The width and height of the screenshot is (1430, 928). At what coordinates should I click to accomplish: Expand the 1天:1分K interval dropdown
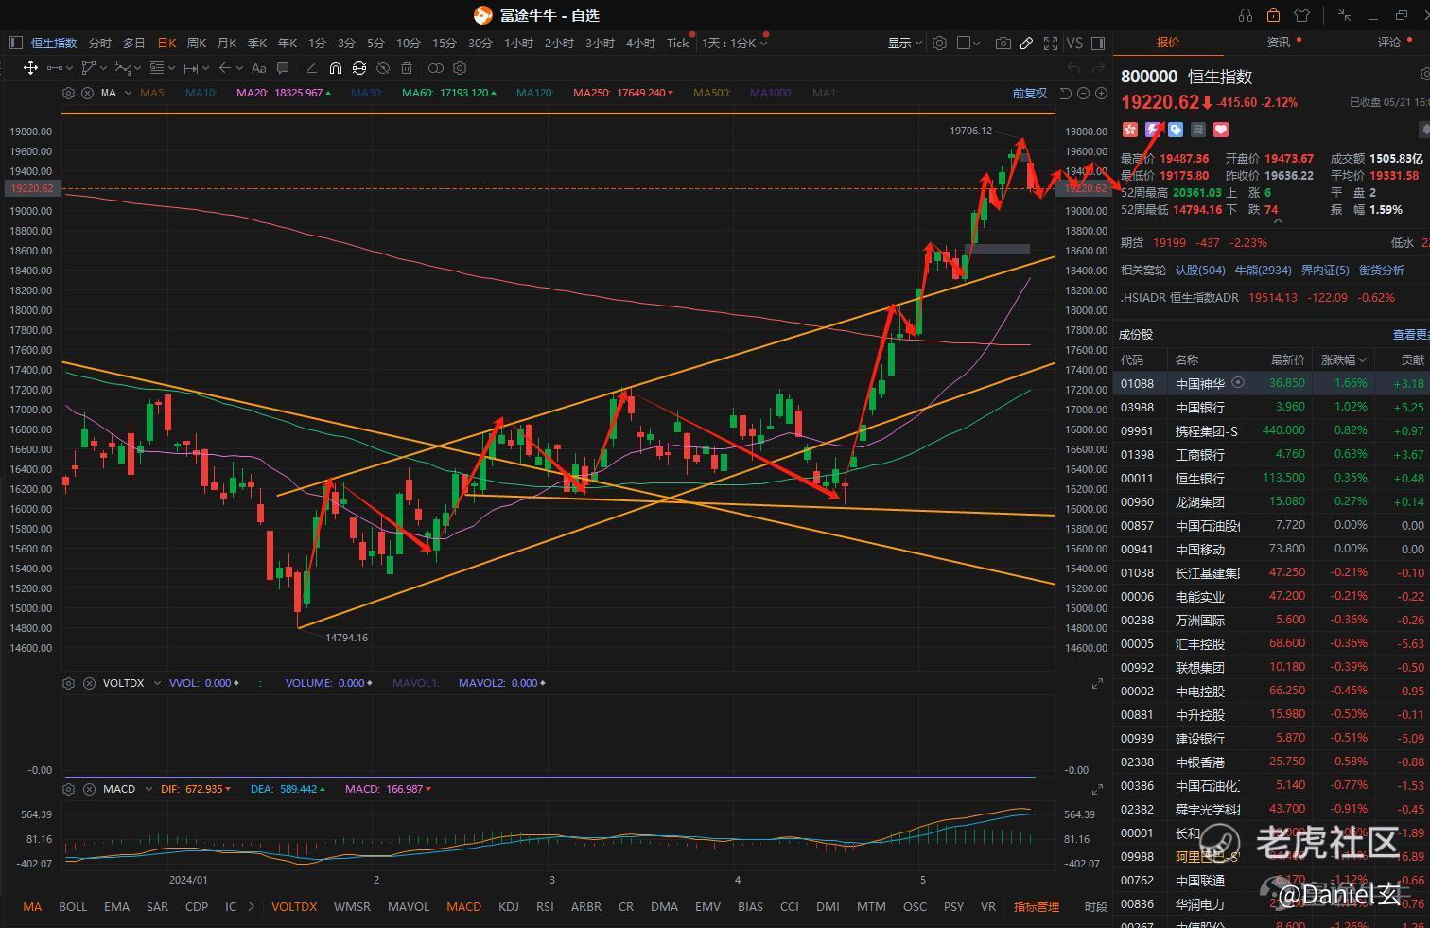pyautogui.click(x=735, y=43)
